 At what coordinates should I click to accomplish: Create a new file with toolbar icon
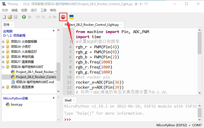point(4,17)
